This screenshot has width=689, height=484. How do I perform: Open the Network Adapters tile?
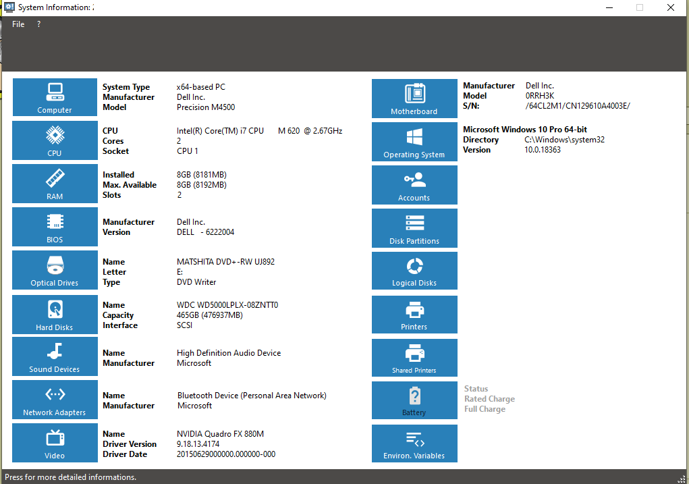(55, 400)
